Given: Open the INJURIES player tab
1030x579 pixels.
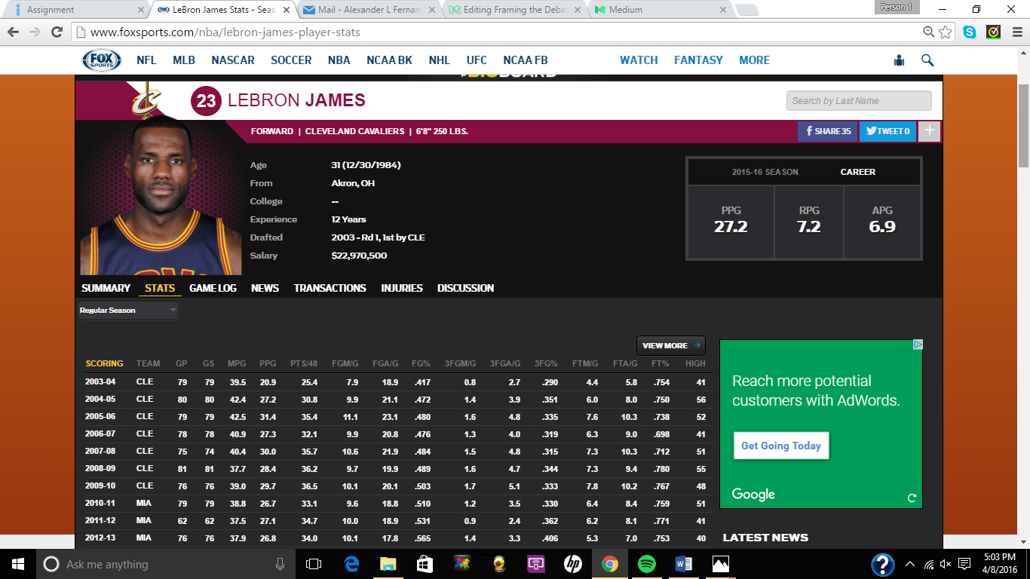Looking at the screenshot, I should click(402, 288).
